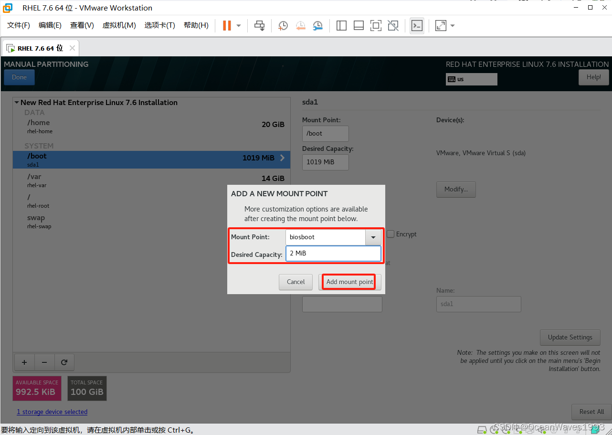Image resolution: width=612 pixels, height=435 pixels.
Task: Open the 文件(F) menu
Action: [x=19, y=25]
